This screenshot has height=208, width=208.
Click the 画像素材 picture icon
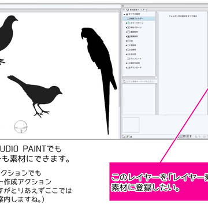[129, 36]
